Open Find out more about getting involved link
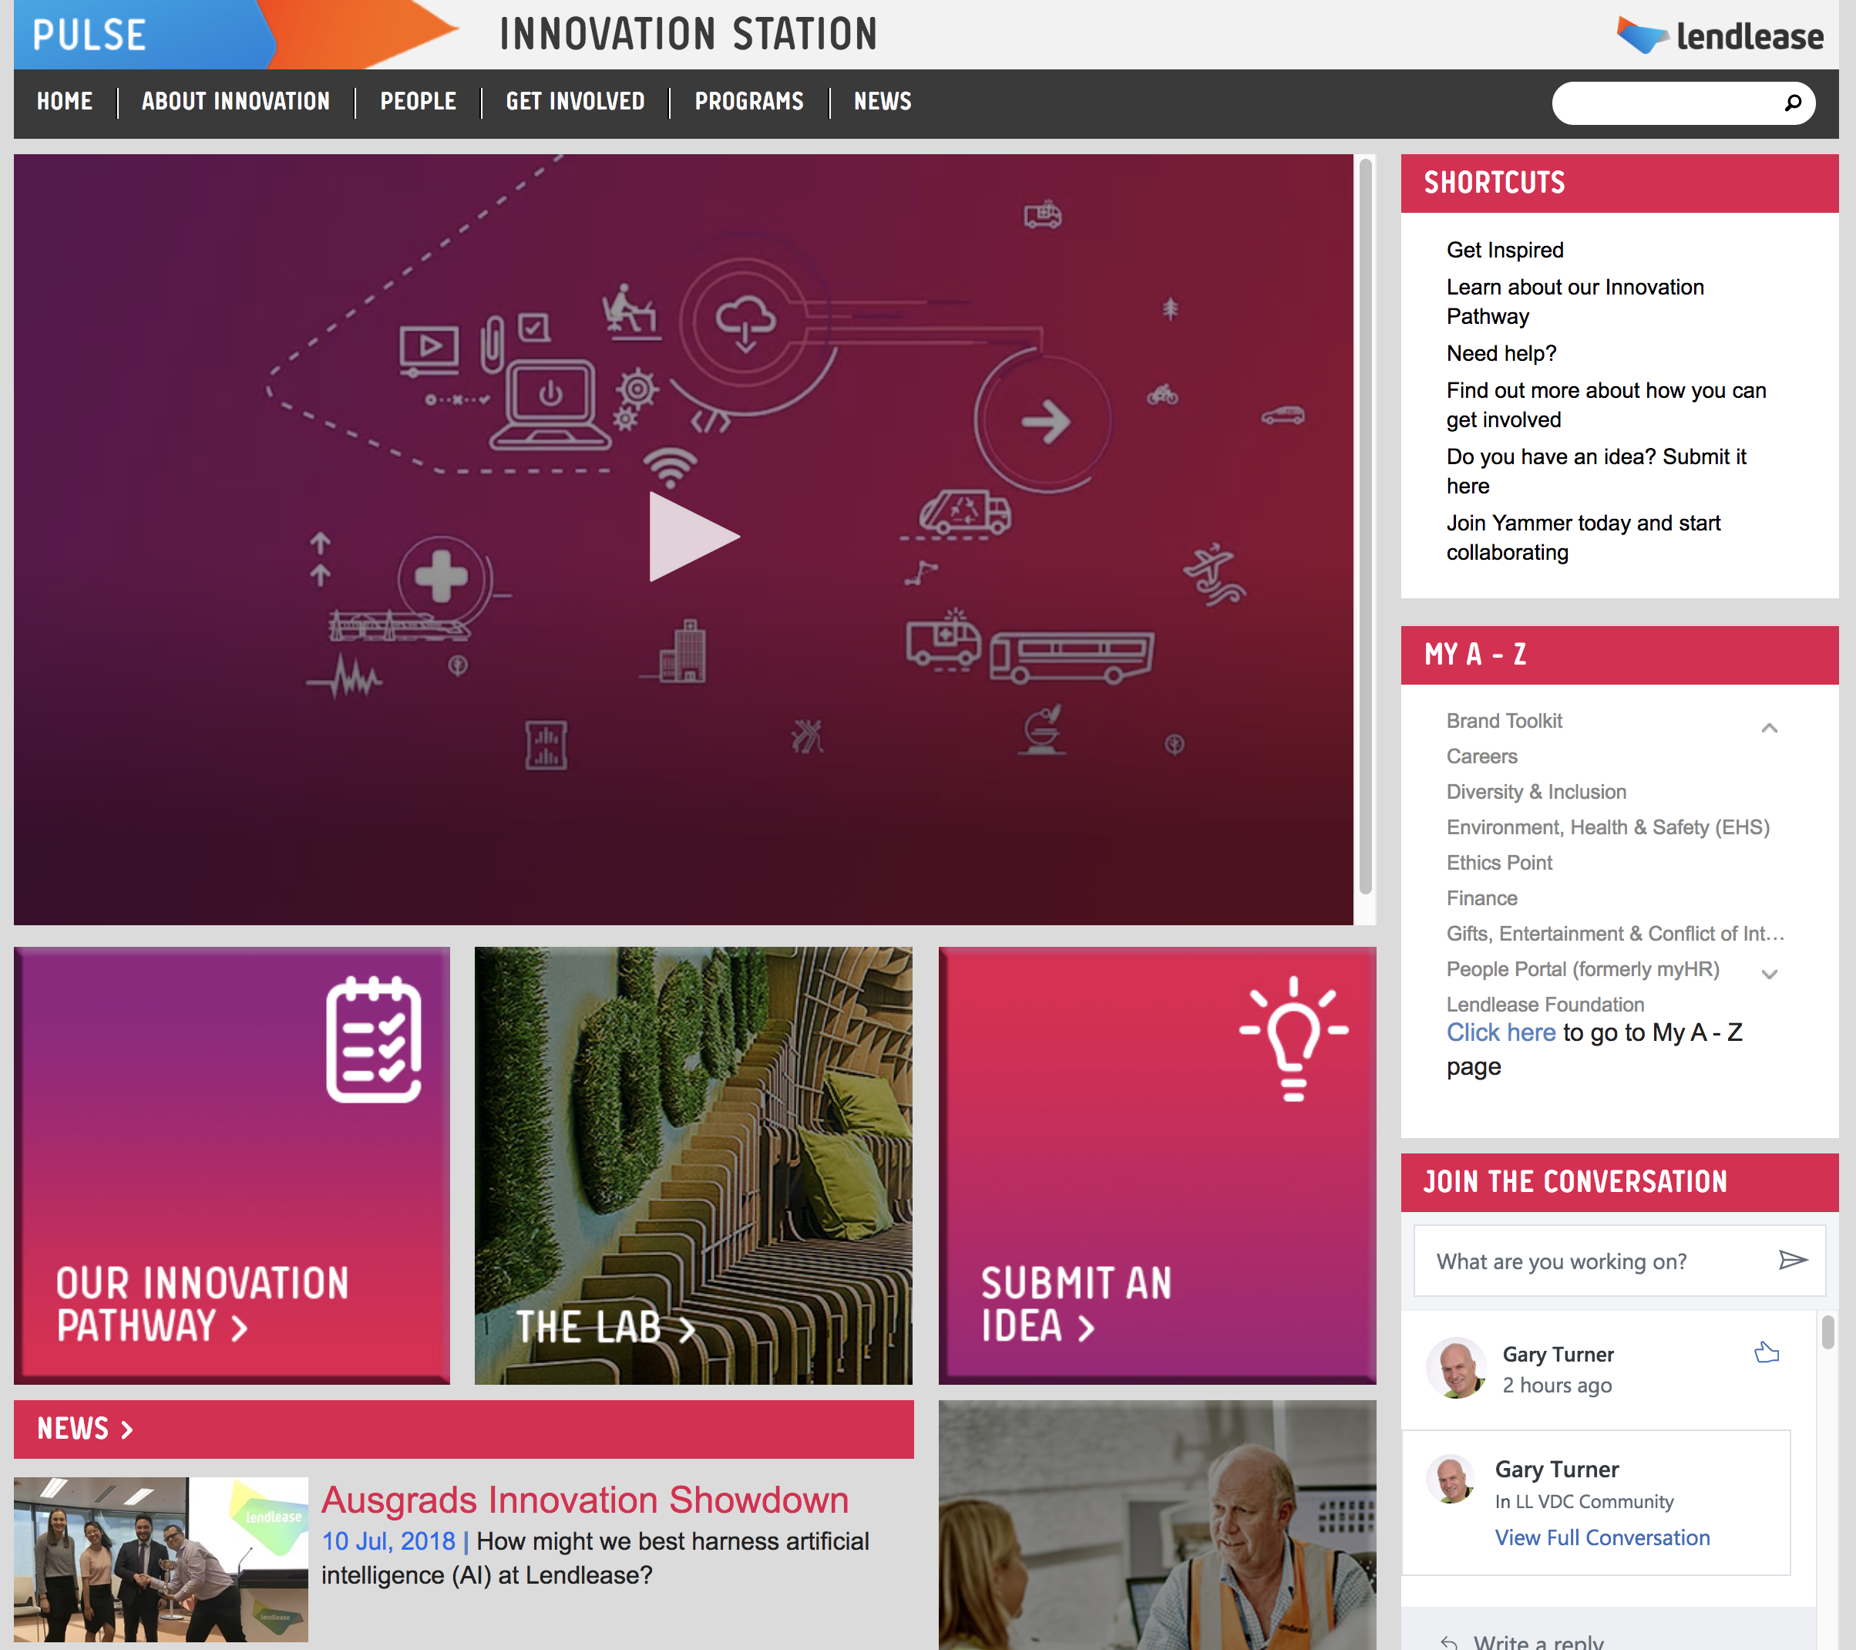1856x1650 pixels. coord(1606,405)
